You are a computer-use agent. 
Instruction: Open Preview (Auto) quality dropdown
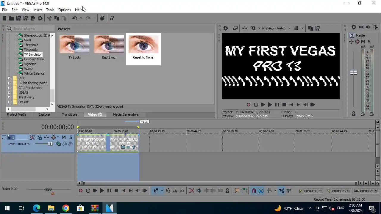[x=276, y=28]
